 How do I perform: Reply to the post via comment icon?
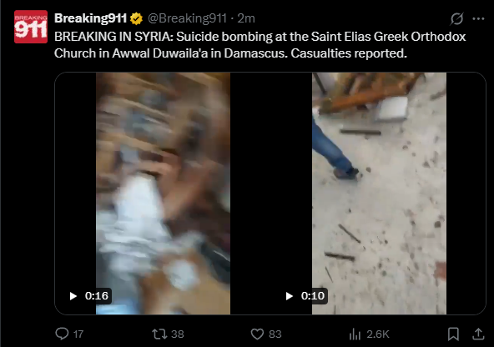click(x=62, y=334)
